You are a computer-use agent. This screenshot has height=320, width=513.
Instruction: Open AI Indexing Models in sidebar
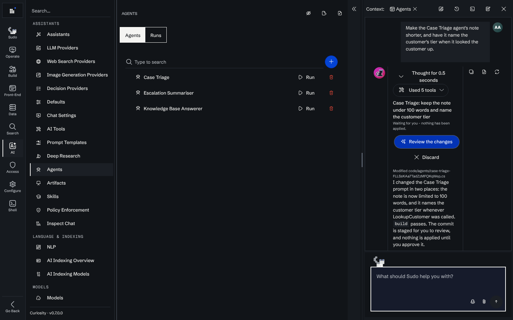72,274
